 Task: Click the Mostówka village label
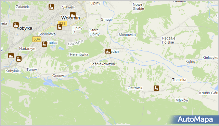tap(127, 35)
